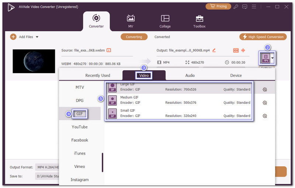
Task: Open settings gear for Medium GIF
Action: click(x=265, y=103)
